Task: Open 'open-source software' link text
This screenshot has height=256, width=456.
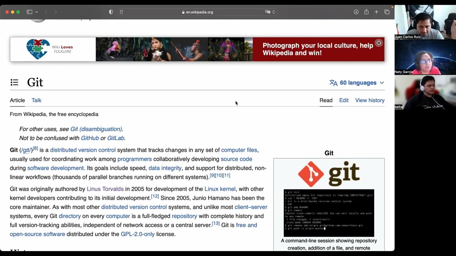Action: click(37, 234)
